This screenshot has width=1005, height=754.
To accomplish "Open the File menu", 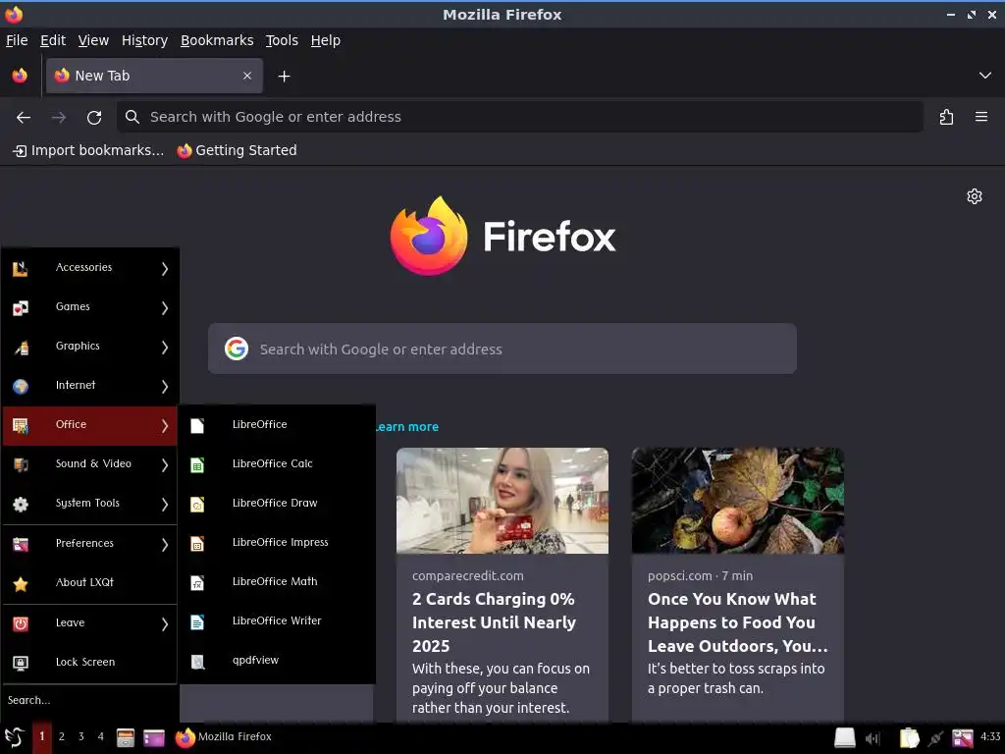I will 17,40.
